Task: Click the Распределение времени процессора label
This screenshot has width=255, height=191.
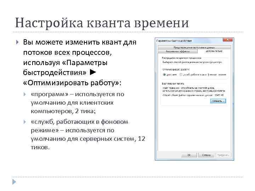Action: pos(181,58)
